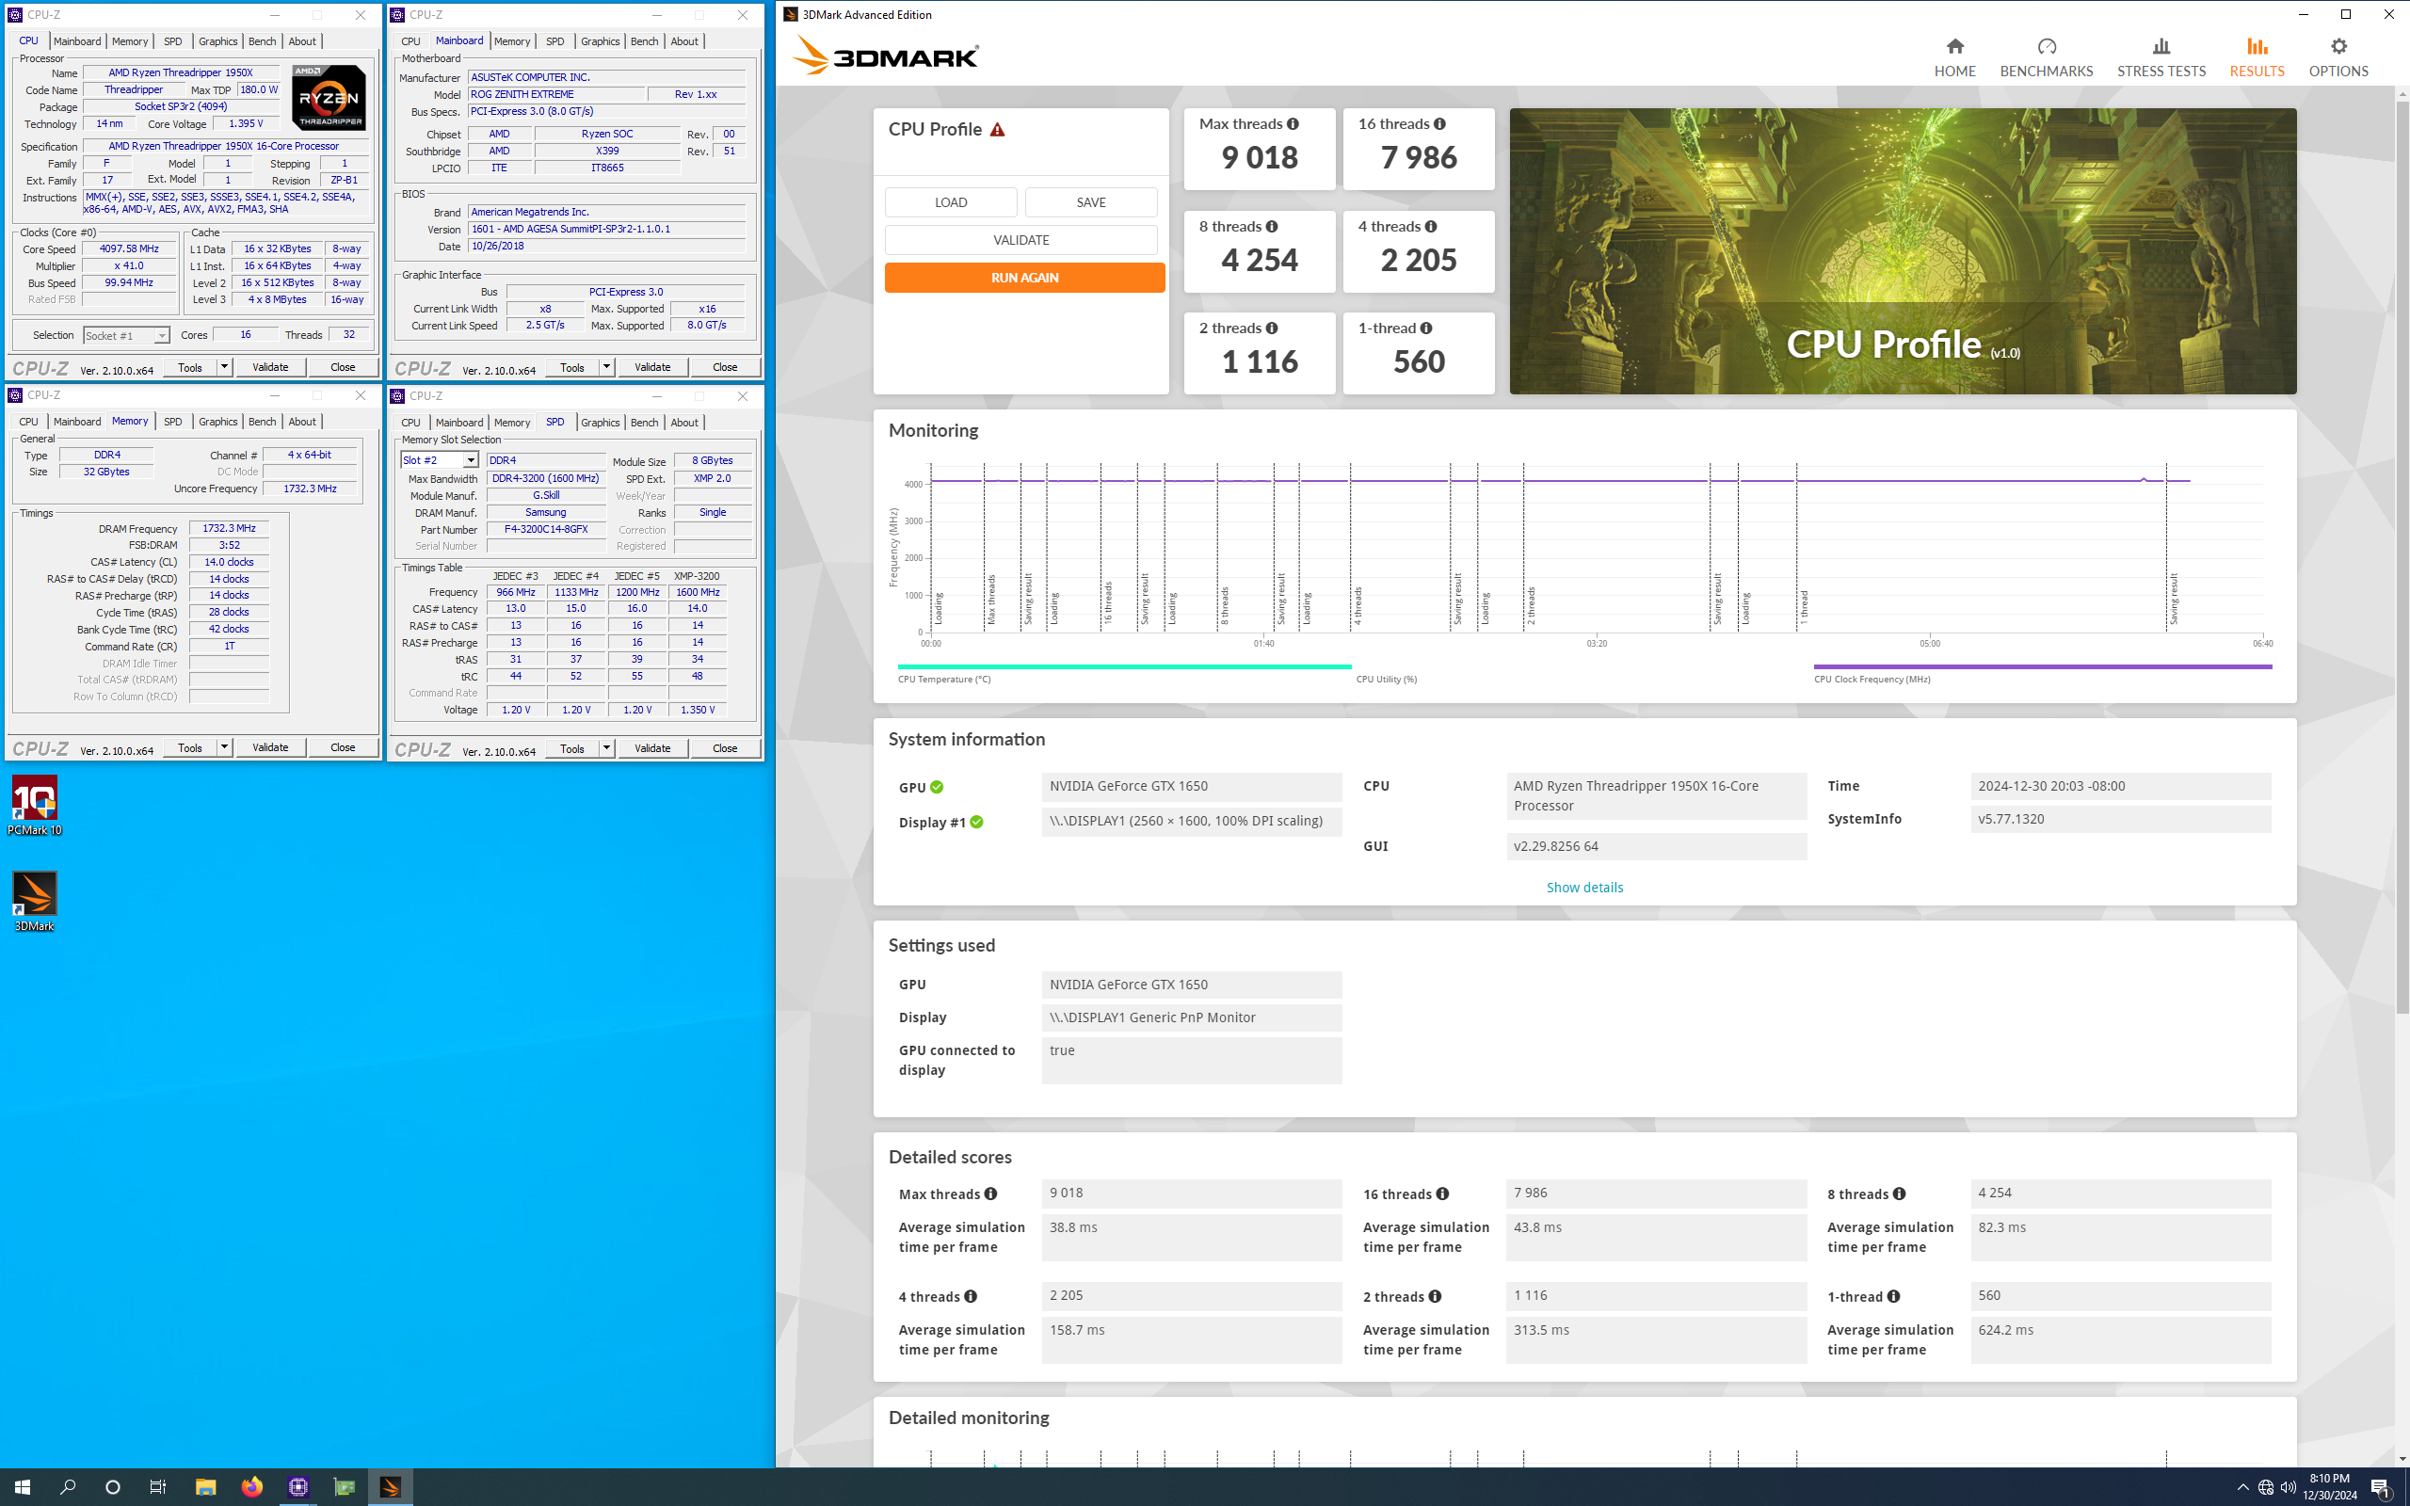Click the VALIDATE button in 3DMark
The image size is (2410, 1506).
1020,240
